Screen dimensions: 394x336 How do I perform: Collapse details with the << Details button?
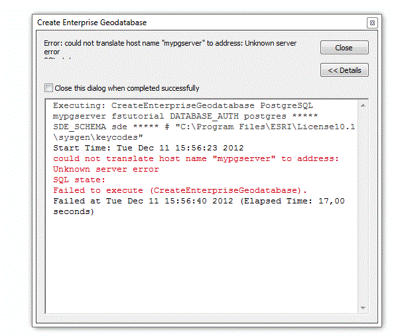(344, 70)
